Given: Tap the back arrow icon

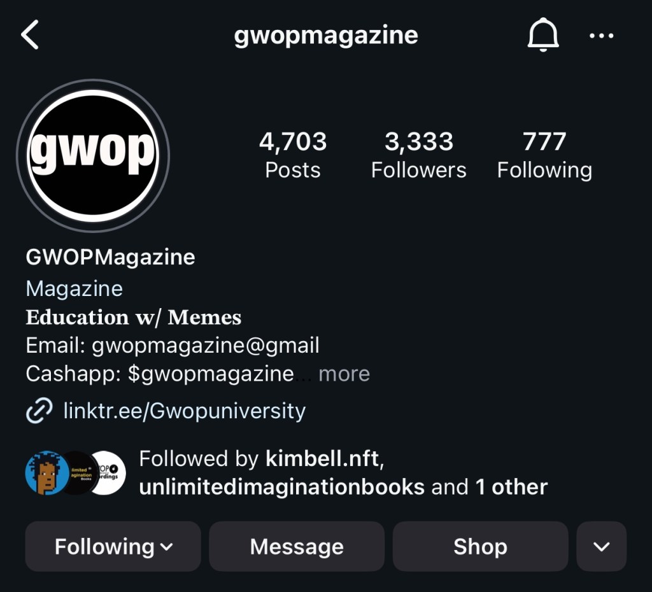Looking at the screenshot, I should pos(30,35).
